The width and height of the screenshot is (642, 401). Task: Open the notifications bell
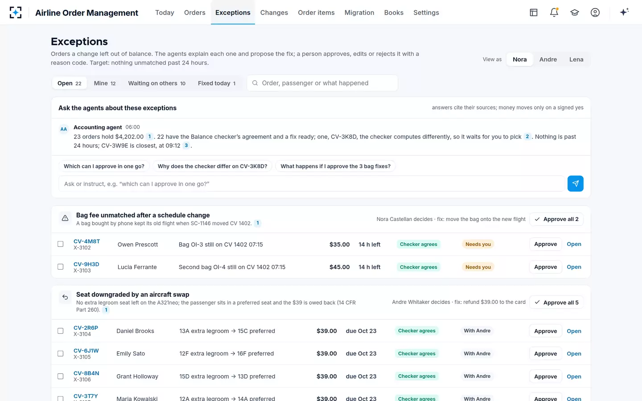point(554,12)
